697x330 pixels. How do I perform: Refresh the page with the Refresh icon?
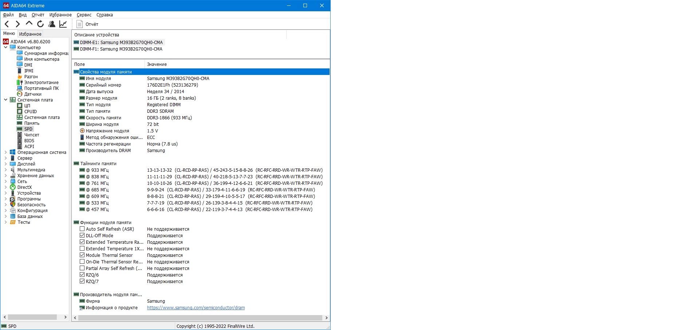pos(40,24)
